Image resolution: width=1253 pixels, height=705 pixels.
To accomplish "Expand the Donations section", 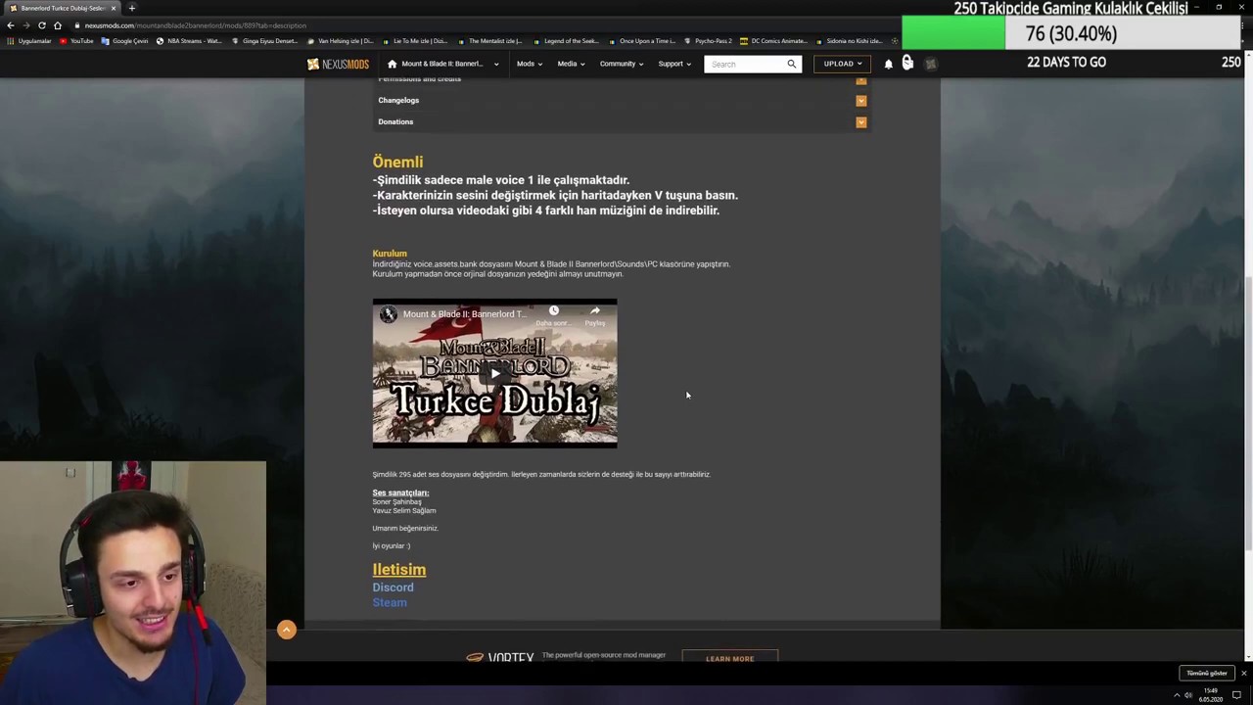I will 622,121.
